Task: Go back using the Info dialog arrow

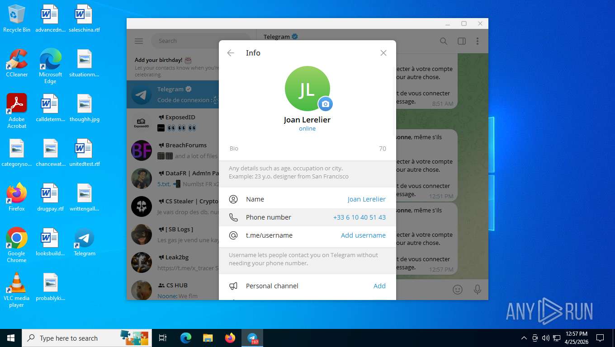Action: [x=231, y=53]
